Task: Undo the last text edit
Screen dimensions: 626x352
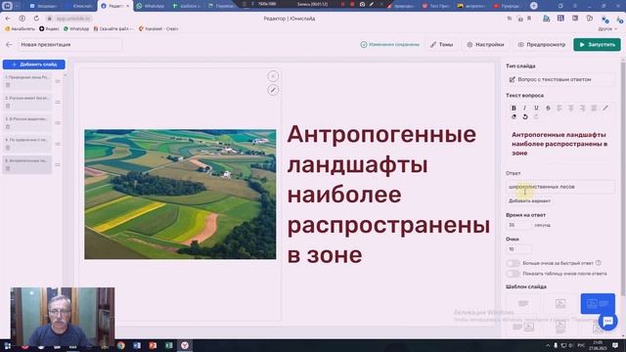Action: tap(525, 116)
